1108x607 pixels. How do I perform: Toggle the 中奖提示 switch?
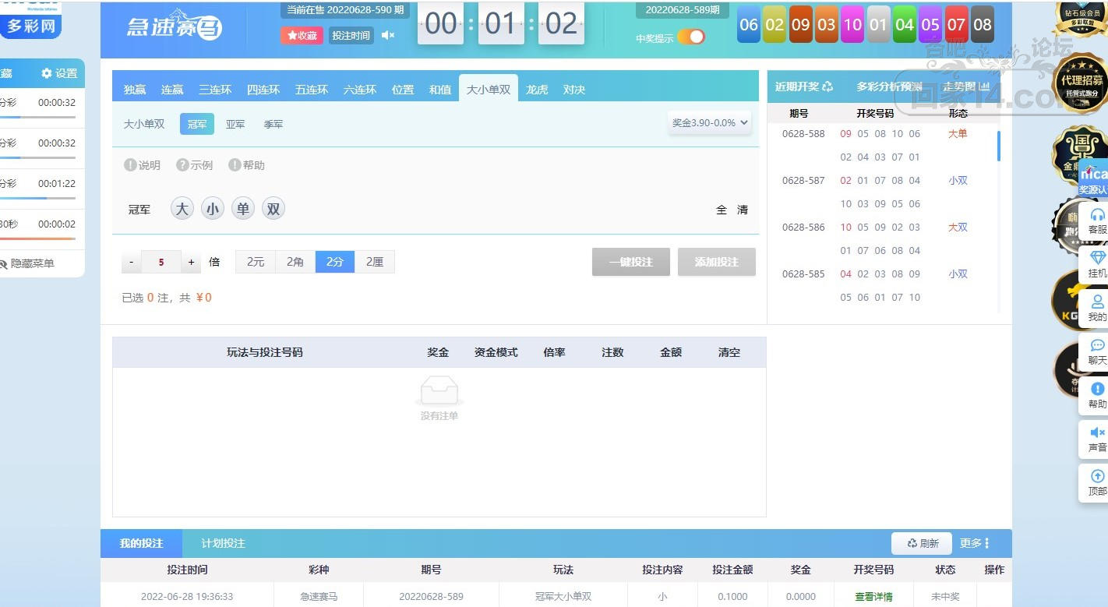[x=690, y=37]
